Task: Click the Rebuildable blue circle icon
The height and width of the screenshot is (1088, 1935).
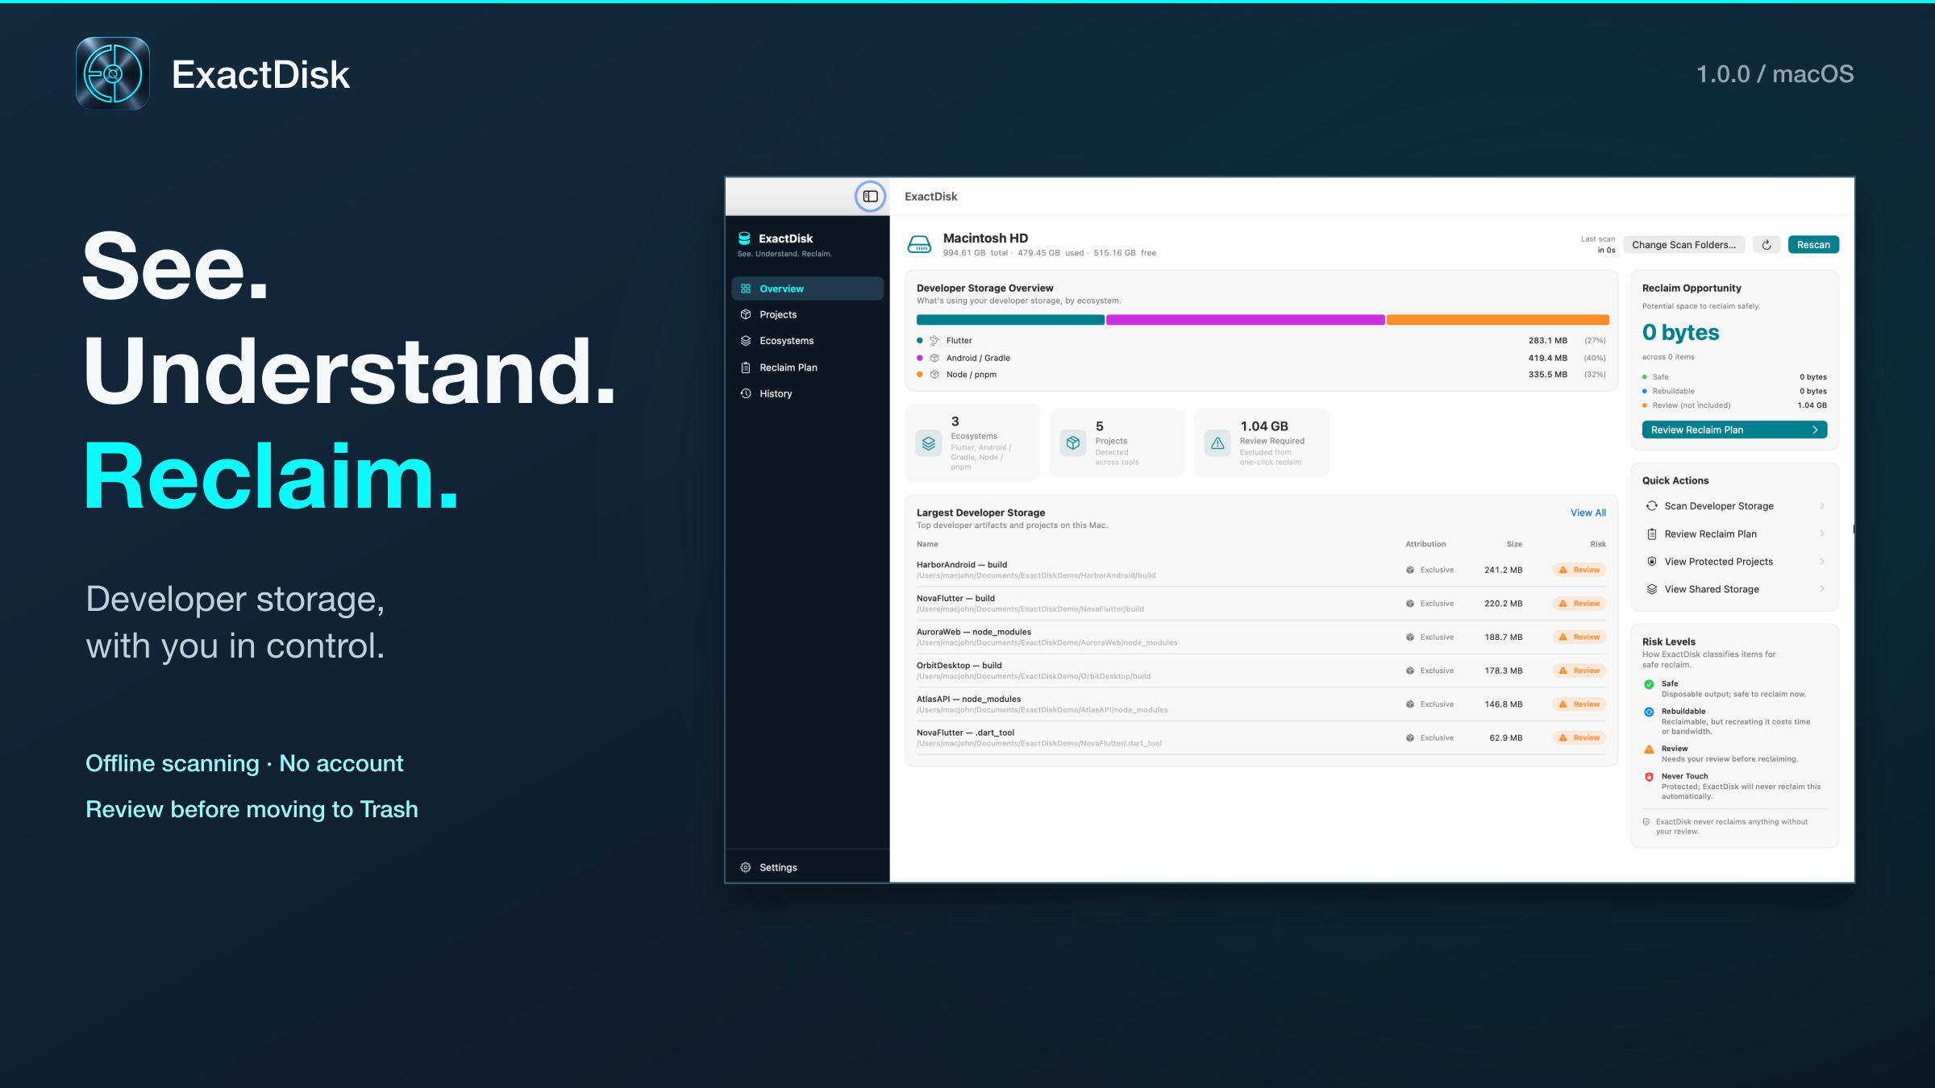Action: (1649, 712)
